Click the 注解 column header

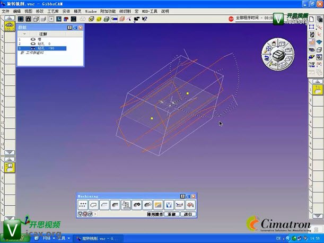pos(43,34)
